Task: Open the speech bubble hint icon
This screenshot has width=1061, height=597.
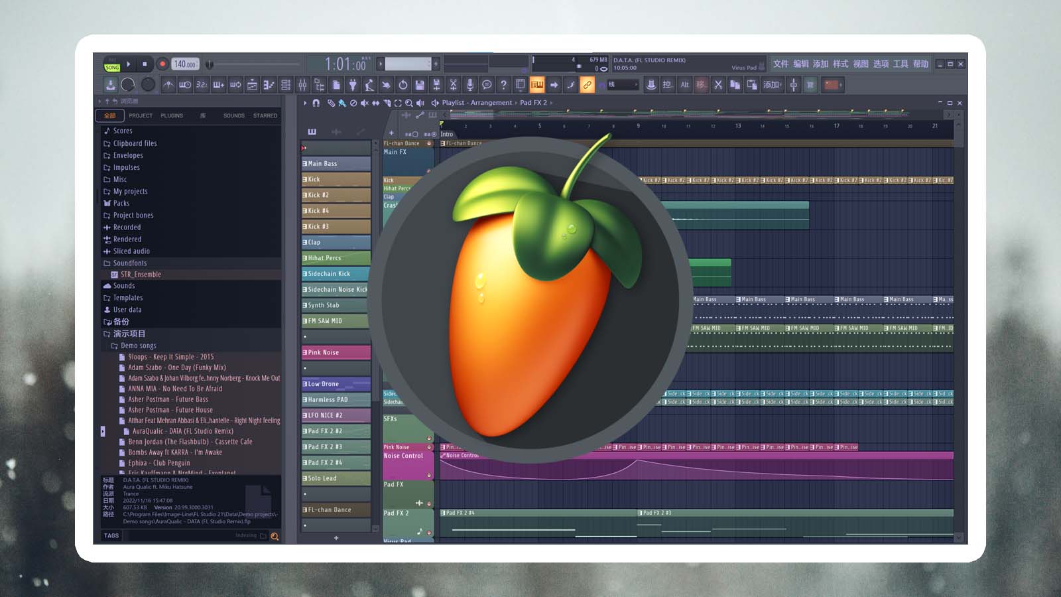Action: pyautogui.click(x=487, y=85)
